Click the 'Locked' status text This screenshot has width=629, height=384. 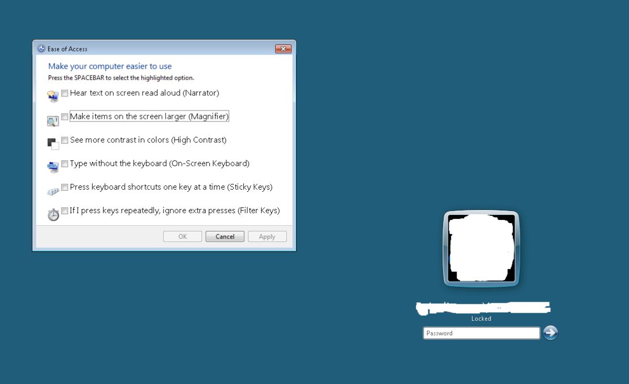[x=481, y=319]
